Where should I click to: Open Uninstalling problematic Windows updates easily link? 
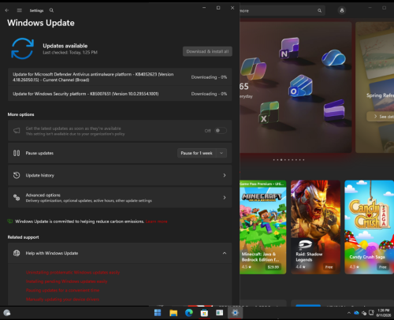click(x=72, y=273)
